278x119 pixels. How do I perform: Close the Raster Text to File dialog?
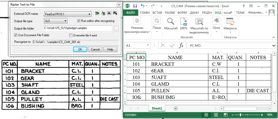pyautogui.click(x=118, y=4)
